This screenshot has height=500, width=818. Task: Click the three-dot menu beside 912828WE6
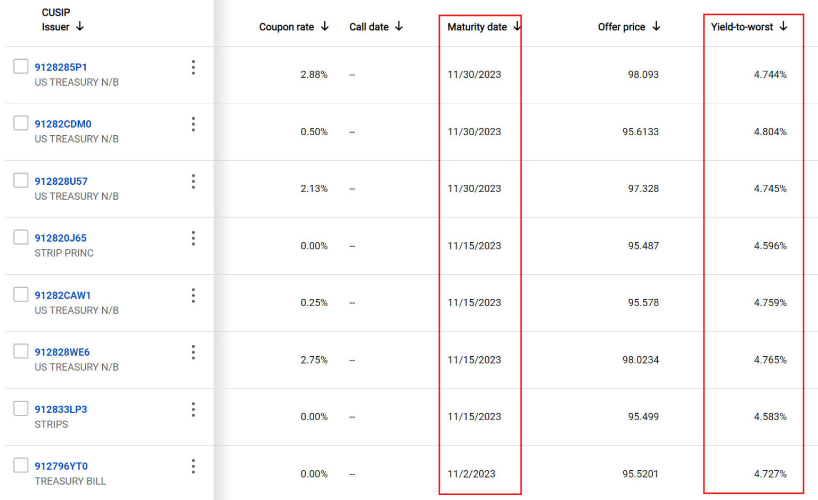click(x=194, y=352)
